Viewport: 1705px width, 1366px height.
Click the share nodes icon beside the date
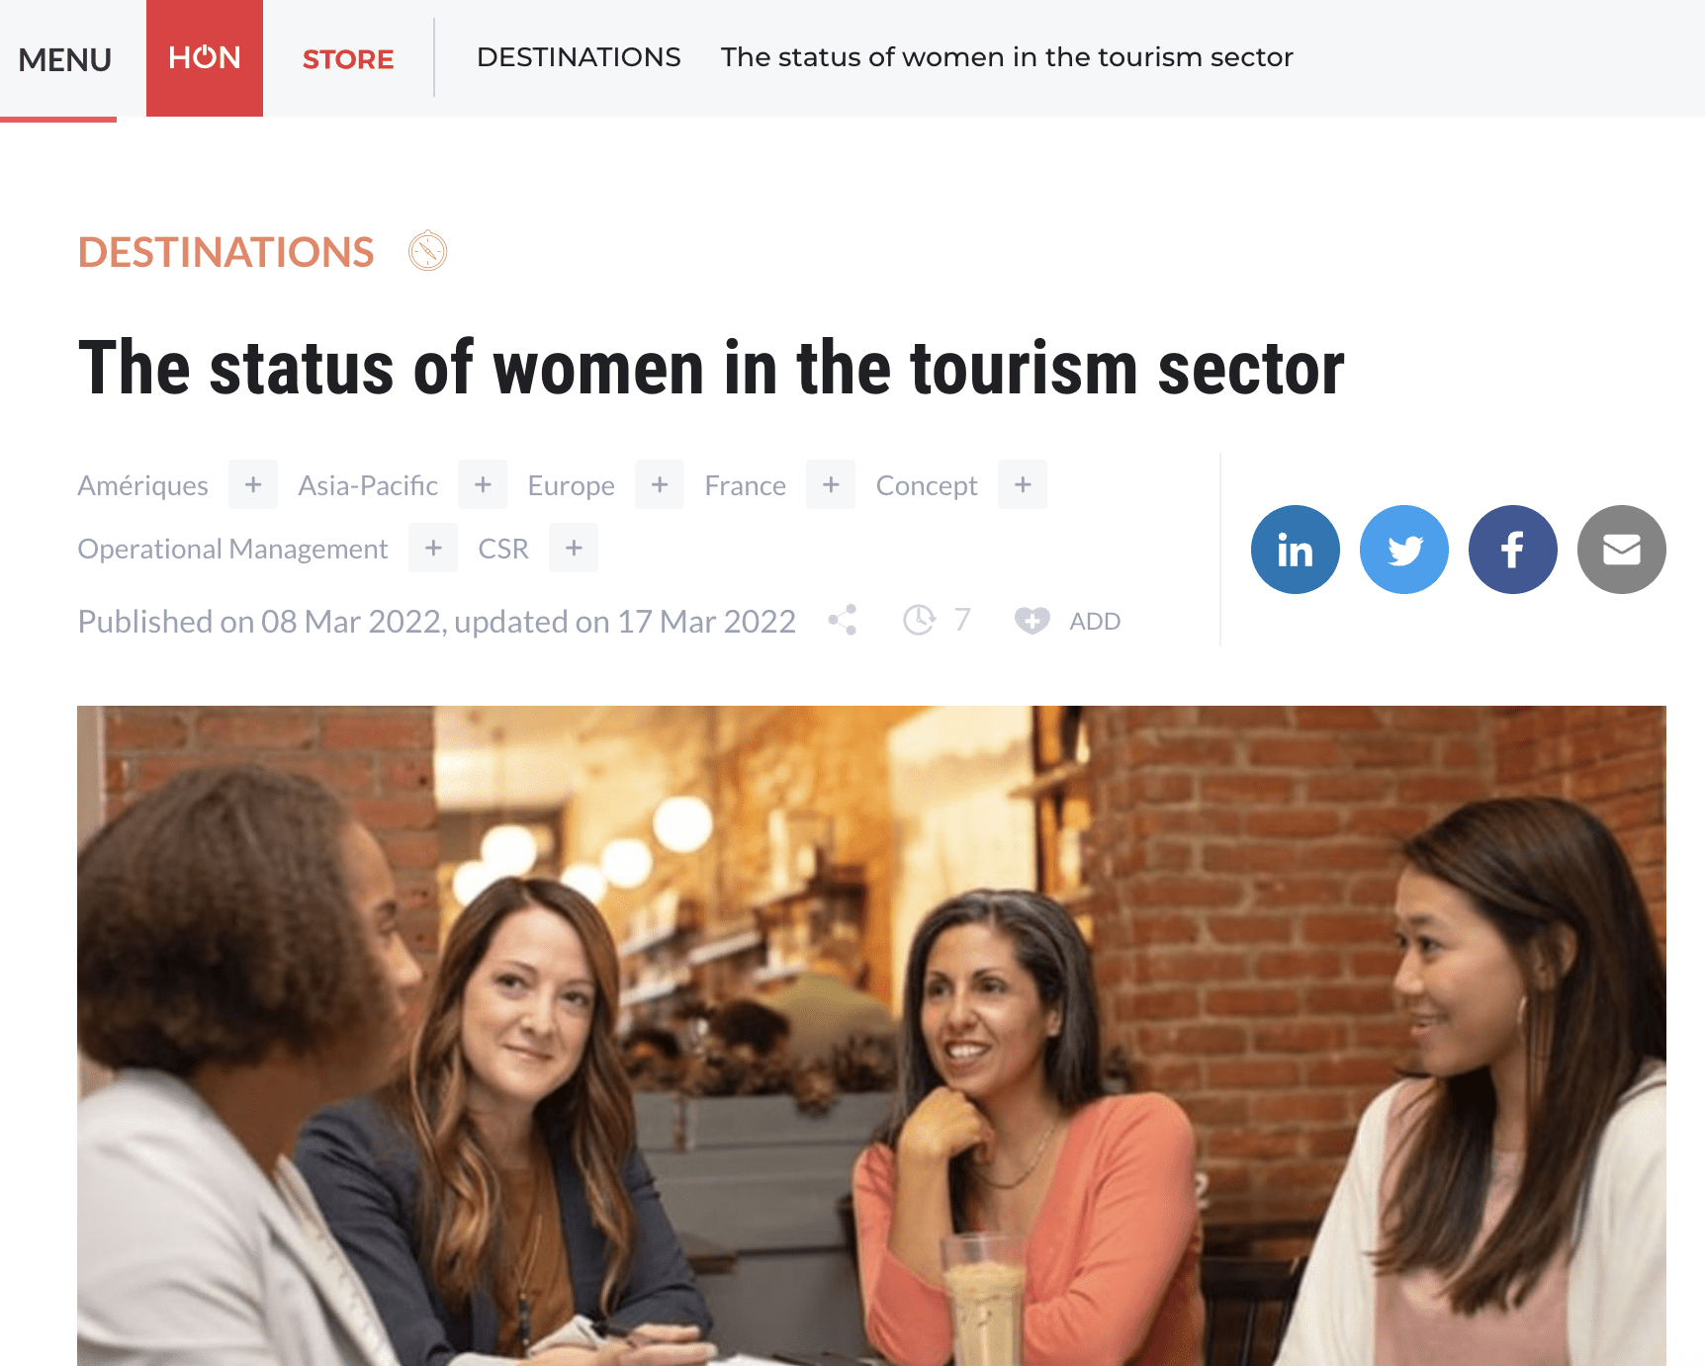coord(843,621)
